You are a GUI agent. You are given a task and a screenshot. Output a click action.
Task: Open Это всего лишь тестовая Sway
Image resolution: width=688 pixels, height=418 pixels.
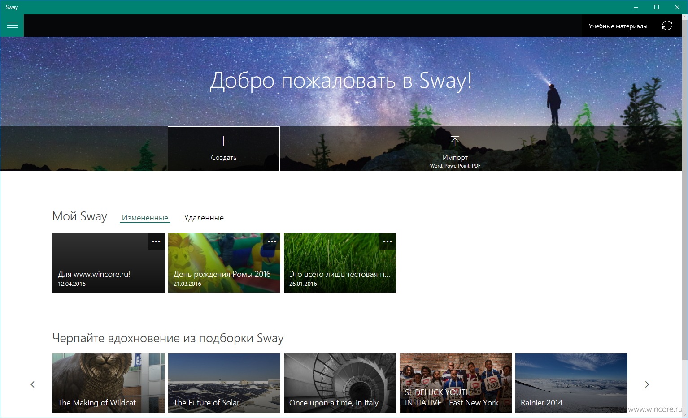[340, 263]
